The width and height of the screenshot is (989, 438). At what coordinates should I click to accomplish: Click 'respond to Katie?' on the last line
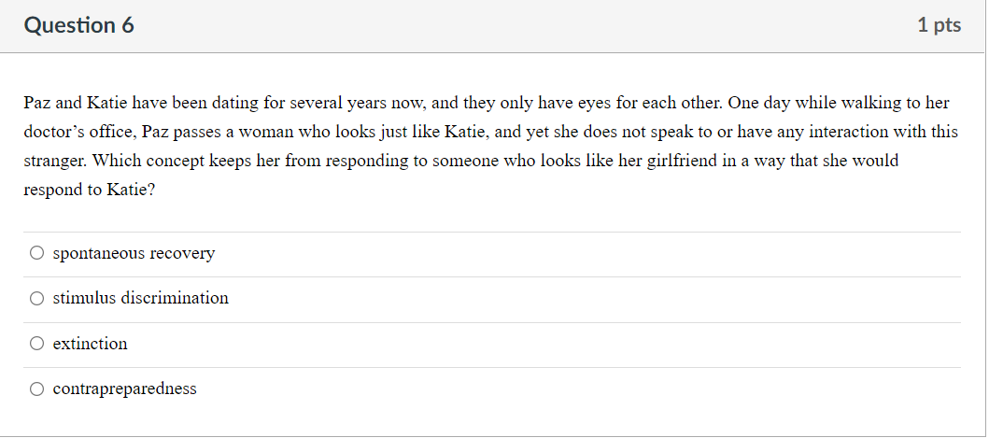point(89,190)
